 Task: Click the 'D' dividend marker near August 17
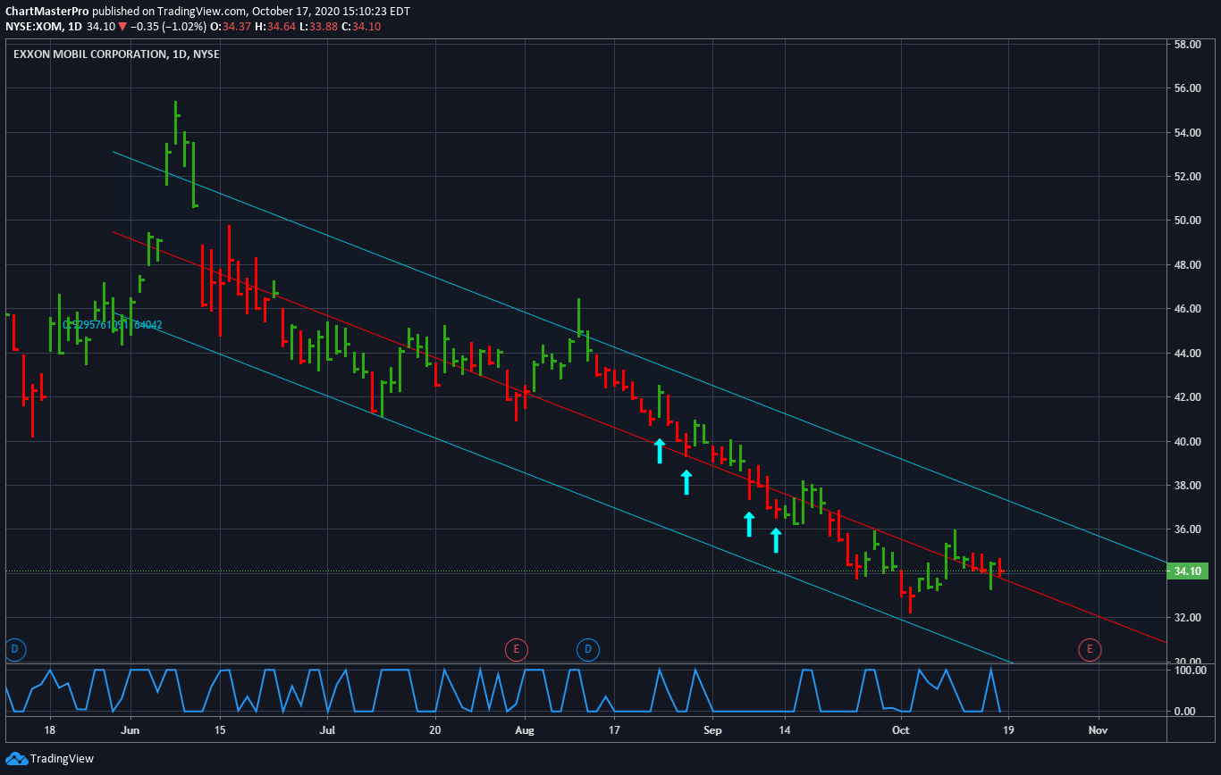tap(588, 650)
